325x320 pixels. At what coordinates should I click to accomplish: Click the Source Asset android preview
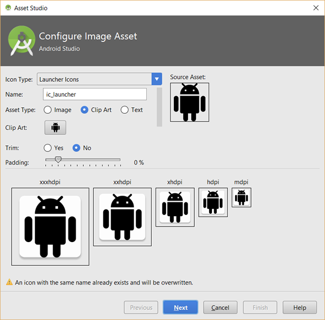pyautogui.click(x=189, y=102)
